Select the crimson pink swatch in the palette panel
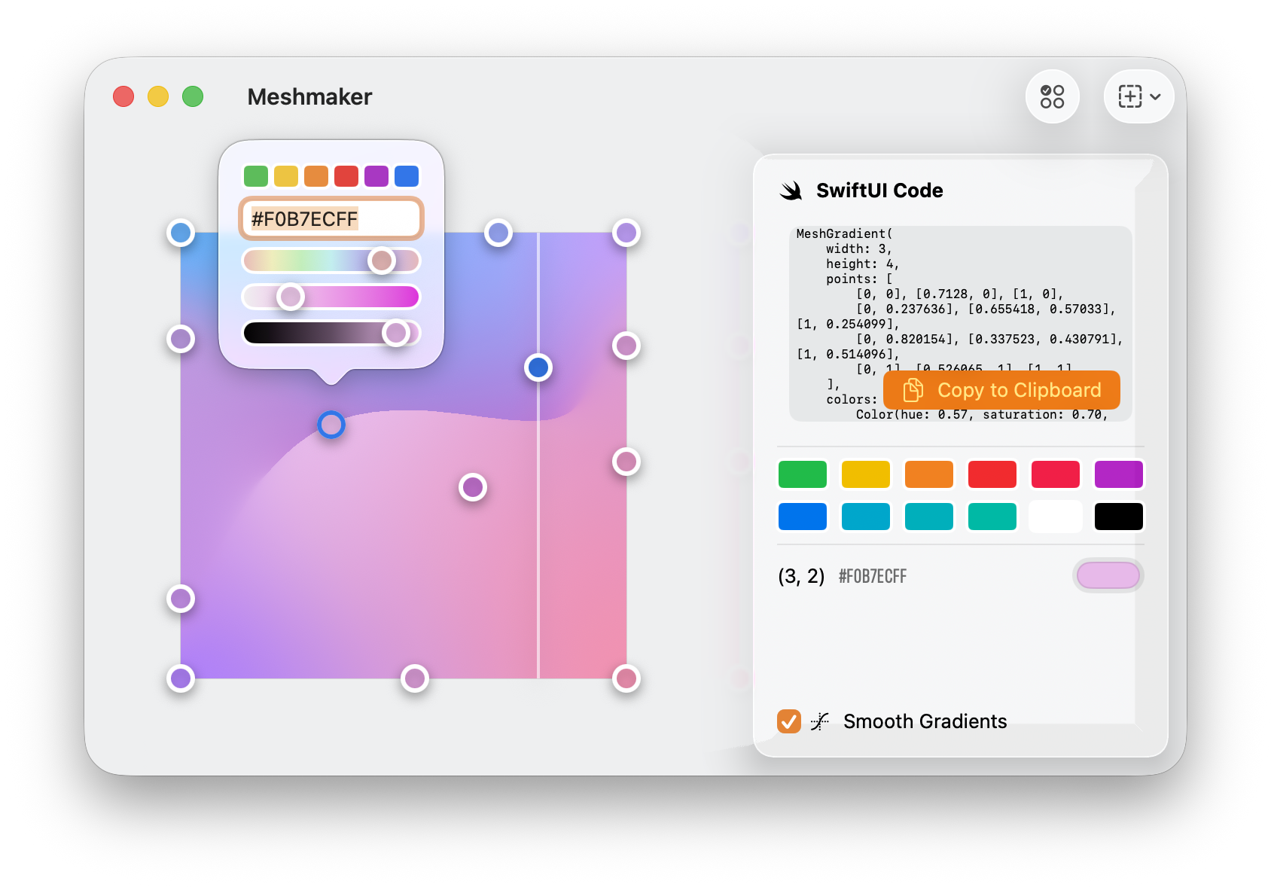Screen dimensions: 1271x887 coord(1056,474)
